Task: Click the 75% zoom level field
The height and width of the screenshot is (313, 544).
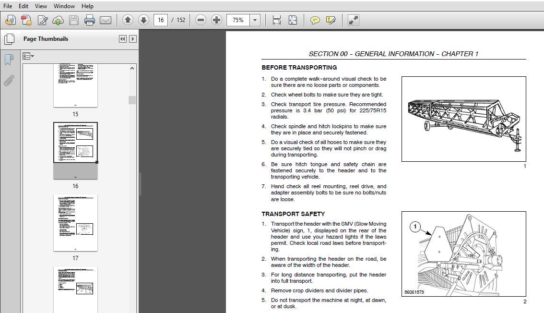Action: (238, 20)
